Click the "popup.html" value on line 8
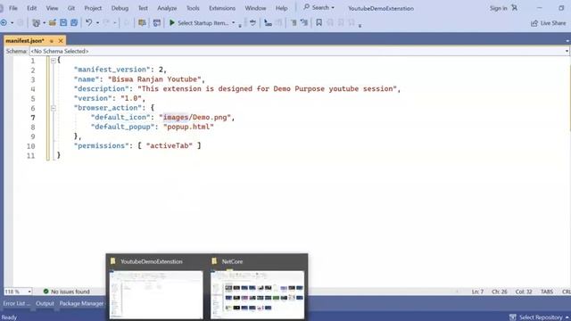571x321 pixels. pyautogui.click(x=188, y=127)
